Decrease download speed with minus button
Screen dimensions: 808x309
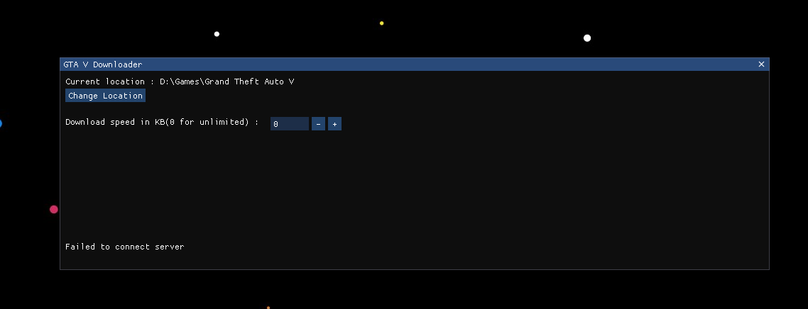pos(318,124)
